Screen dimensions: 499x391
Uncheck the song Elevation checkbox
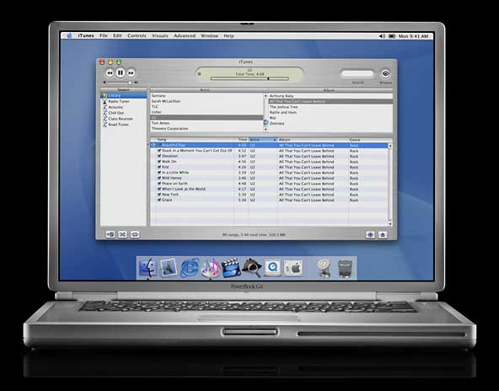point(159,156)
